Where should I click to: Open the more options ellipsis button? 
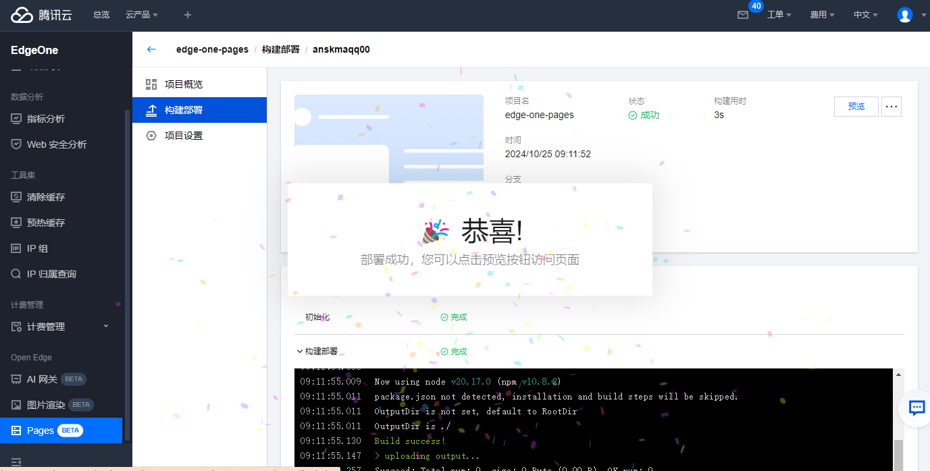891,107
